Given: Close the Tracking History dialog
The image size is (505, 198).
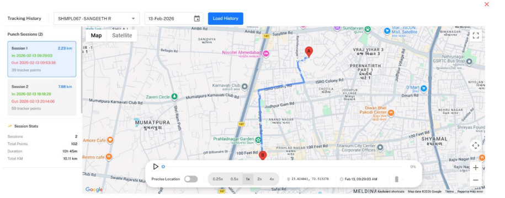Looking at the screenshot, I should click(487, 4).
